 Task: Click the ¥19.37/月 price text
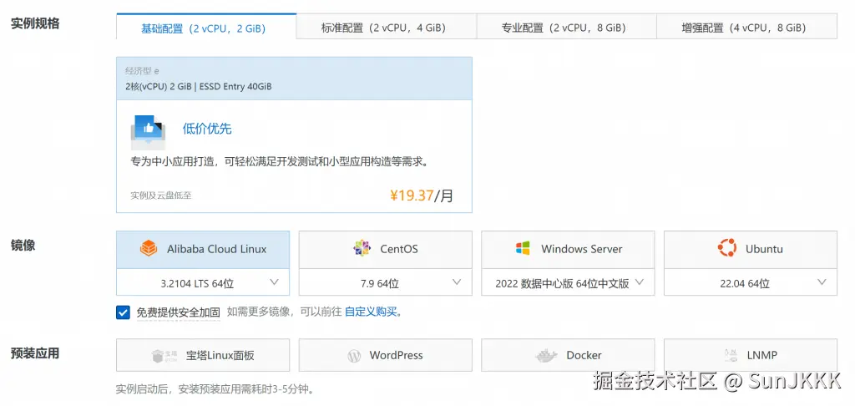point(422,195)
